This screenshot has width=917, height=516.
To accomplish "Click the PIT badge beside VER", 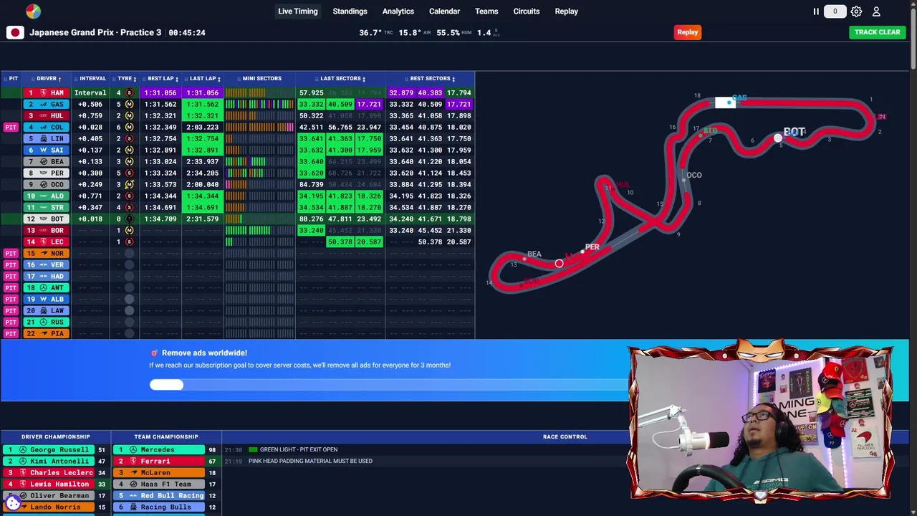I will 11,264.
